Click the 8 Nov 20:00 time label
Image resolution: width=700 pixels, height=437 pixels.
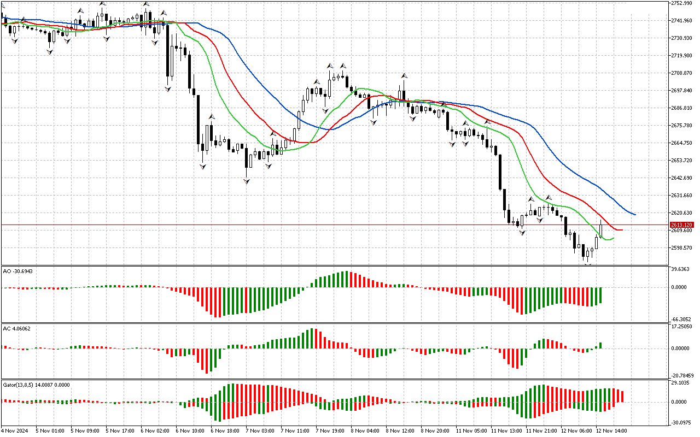tap(435, 430)
